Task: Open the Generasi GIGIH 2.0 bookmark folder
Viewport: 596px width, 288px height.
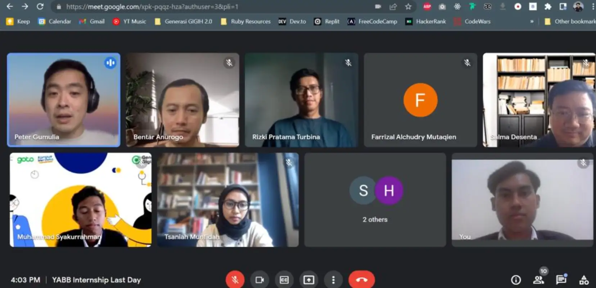Action: point(184,22)
